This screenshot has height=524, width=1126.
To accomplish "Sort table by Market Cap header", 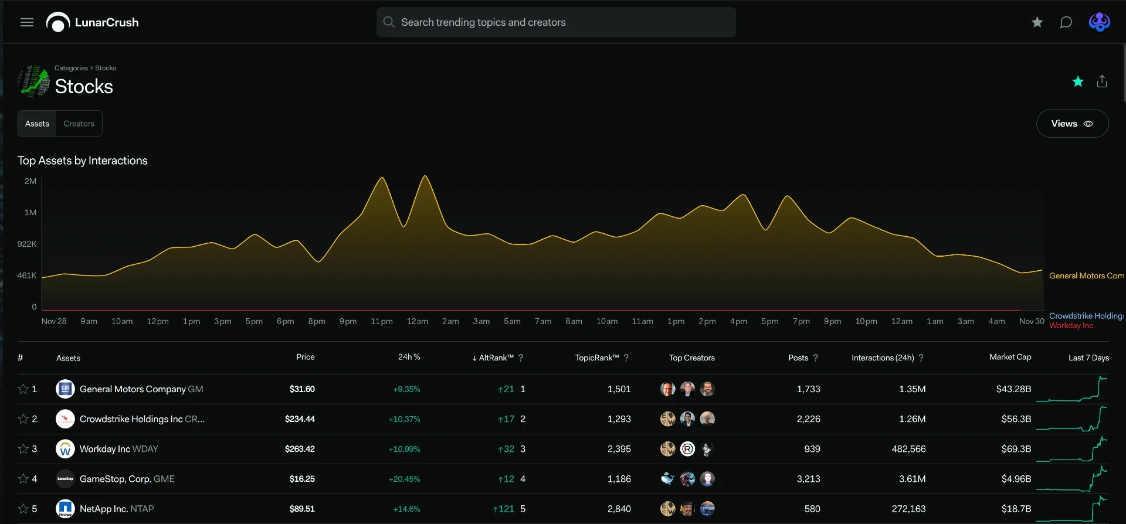I will click(x=1010, y=357).
